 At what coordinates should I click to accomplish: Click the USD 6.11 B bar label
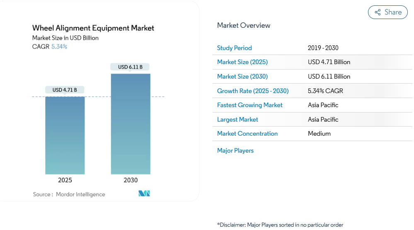click(130, 67)
